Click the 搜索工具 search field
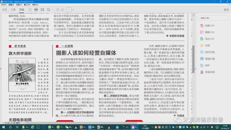The width and height of the screenshot is (231, 130). (x=213, y=18)
